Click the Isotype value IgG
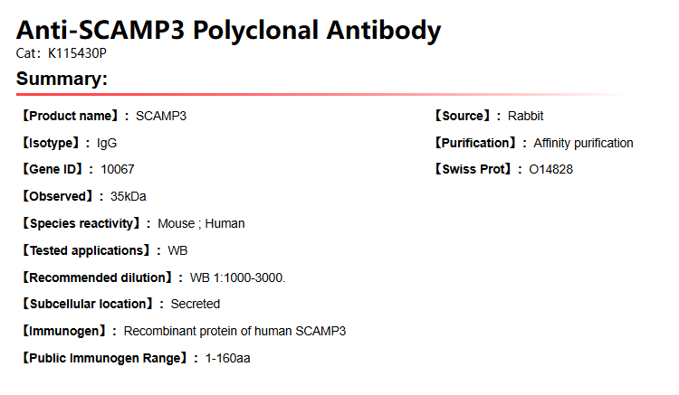Image resolution: width=679 pixels, height=395 pixels. pos(107,143)
